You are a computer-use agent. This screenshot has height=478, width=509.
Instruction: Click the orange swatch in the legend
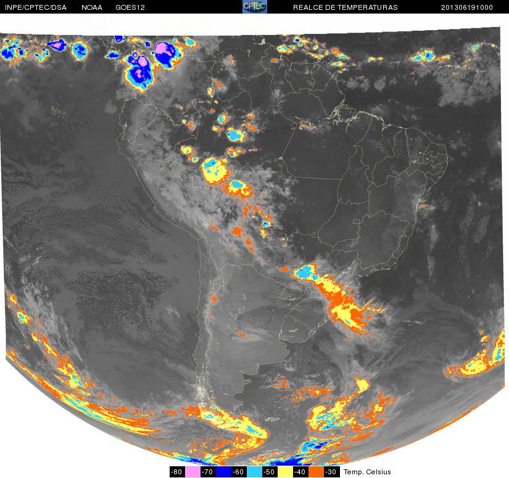(x=316, y=472)
